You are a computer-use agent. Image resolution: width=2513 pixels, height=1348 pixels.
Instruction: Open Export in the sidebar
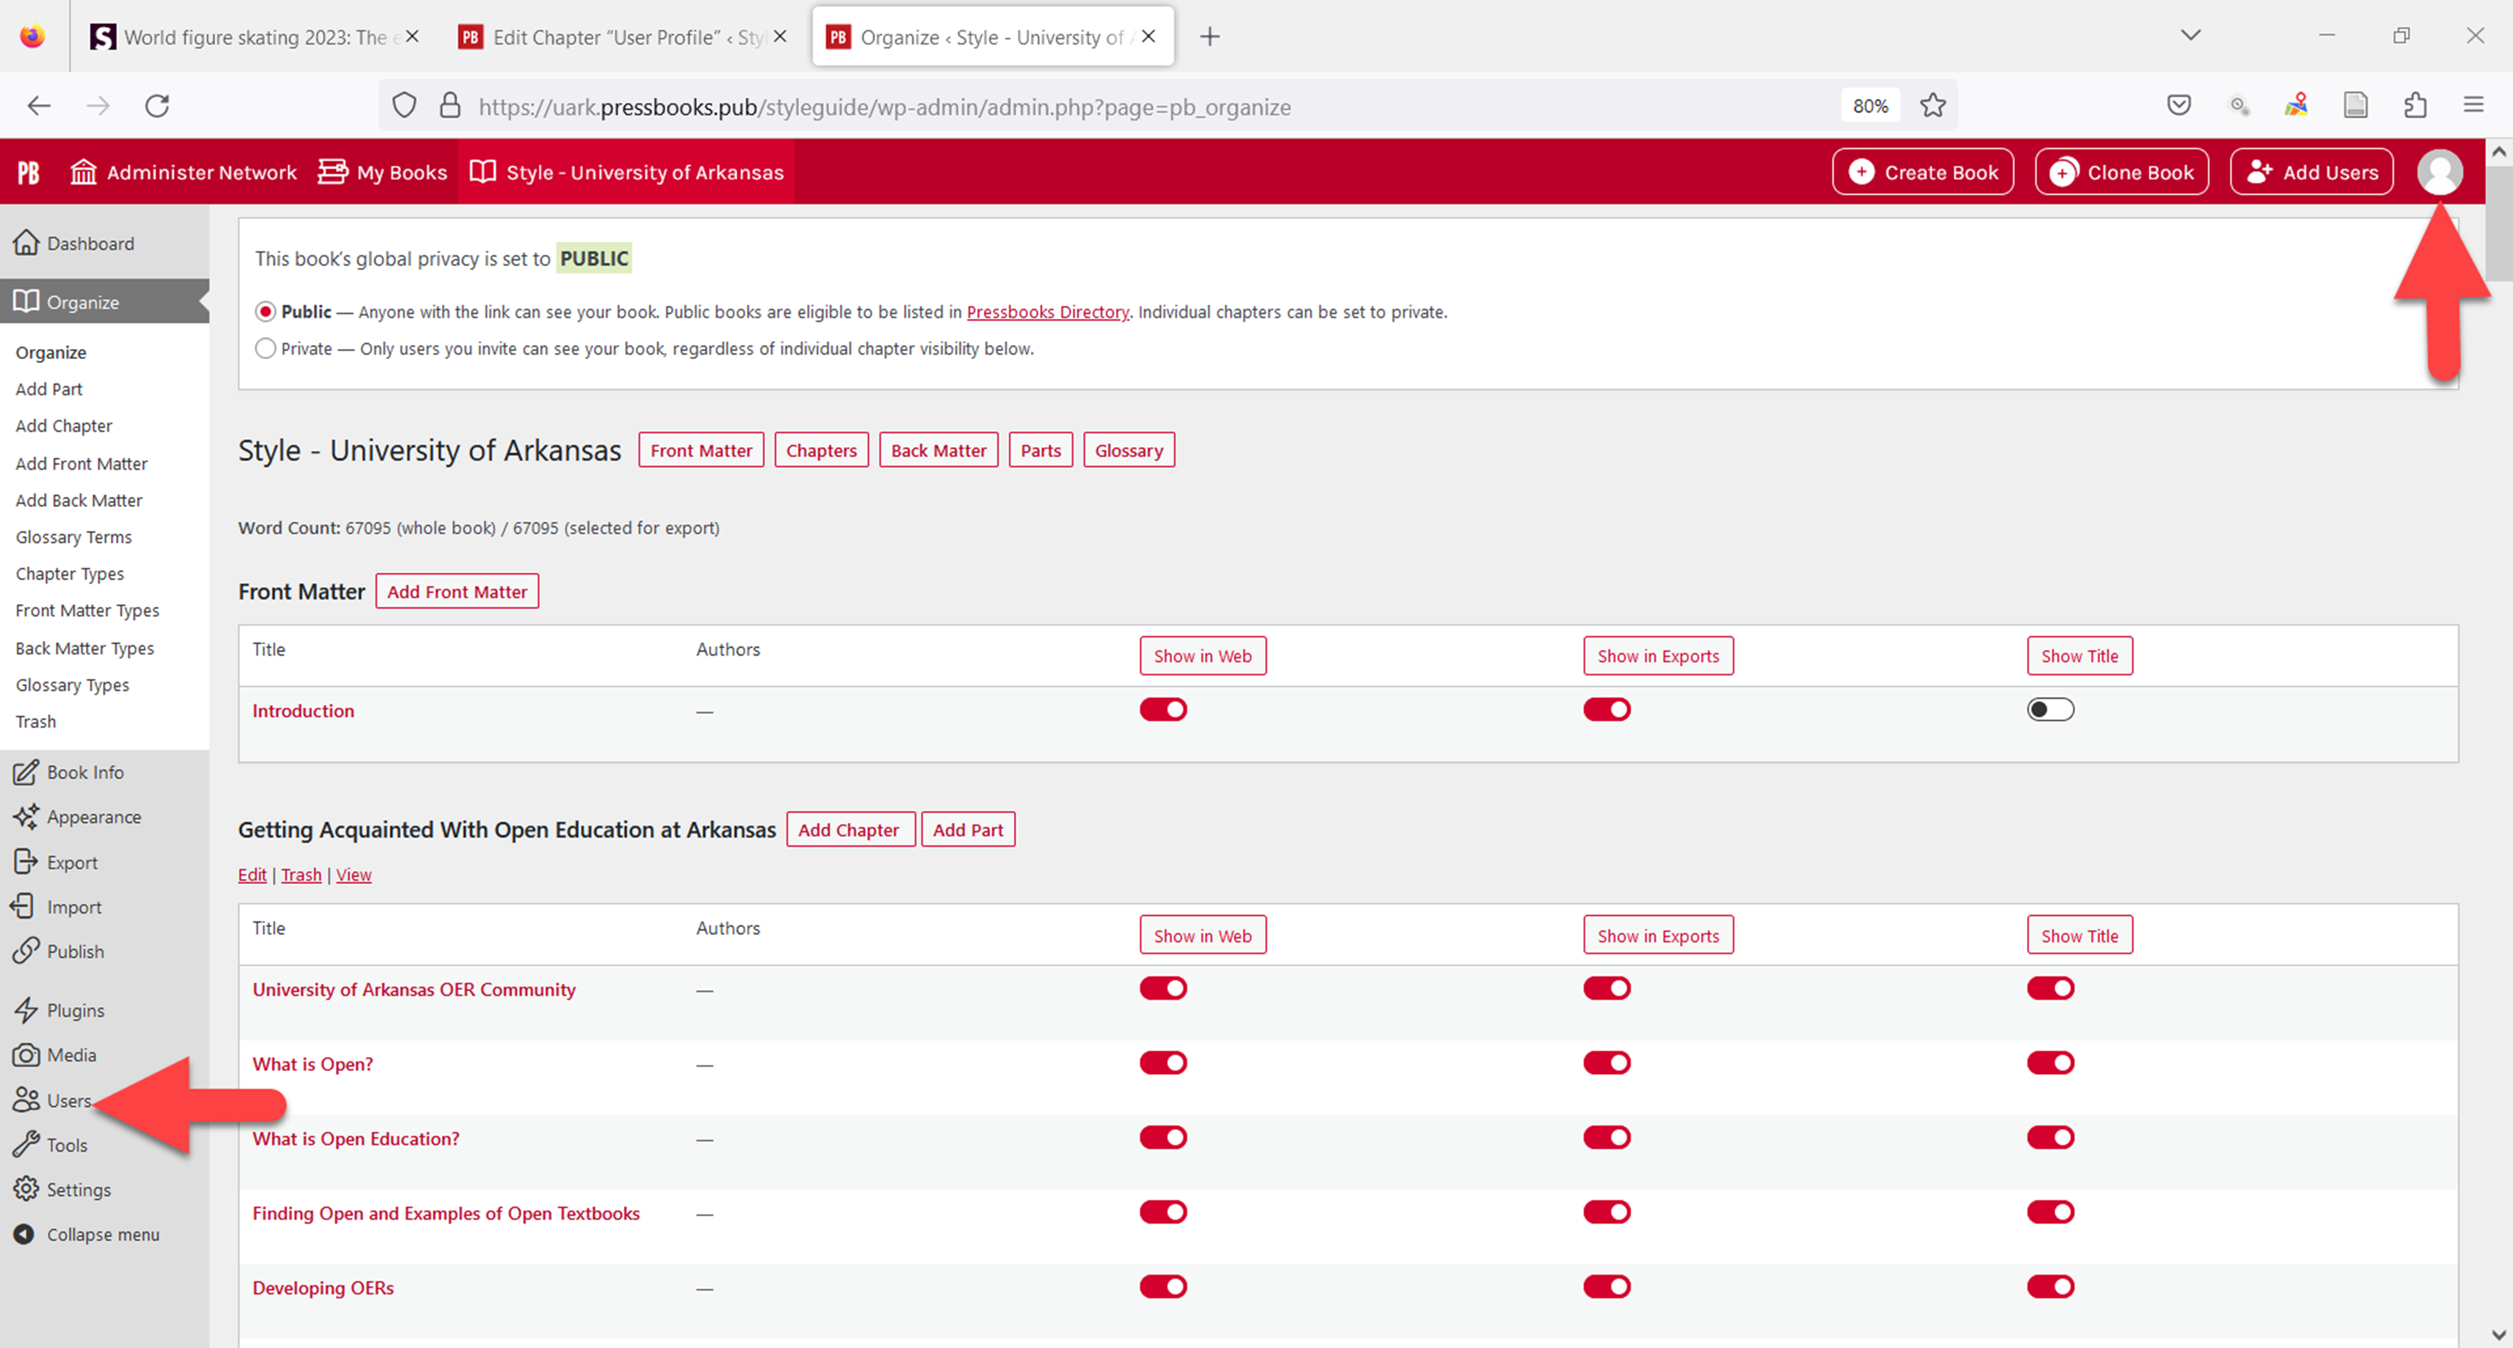click(55, 862)
